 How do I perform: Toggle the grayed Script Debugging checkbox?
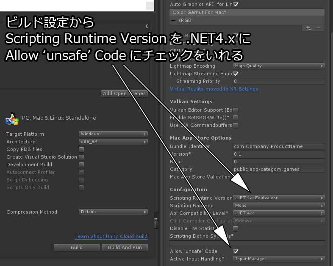(81, 180)
